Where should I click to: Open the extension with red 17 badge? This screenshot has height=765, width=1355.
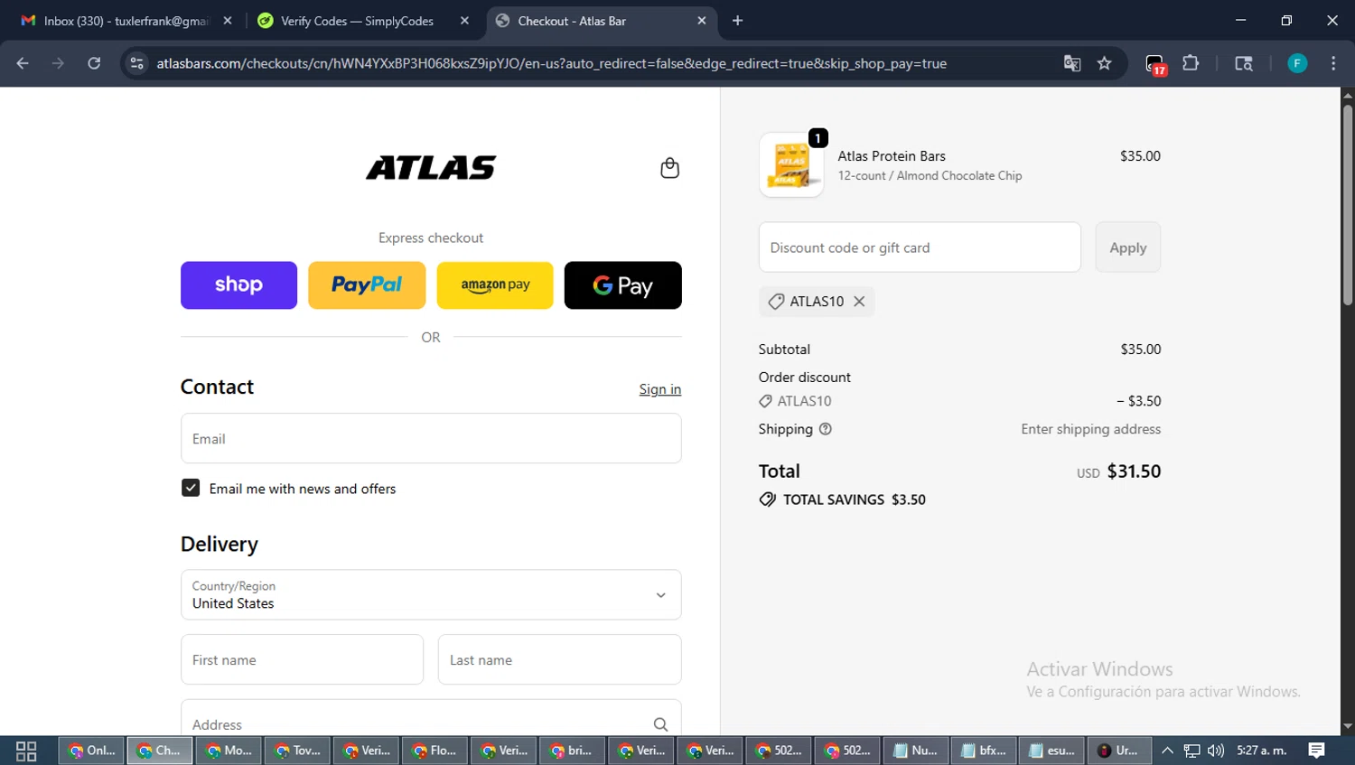click(x=1155, y=64)
